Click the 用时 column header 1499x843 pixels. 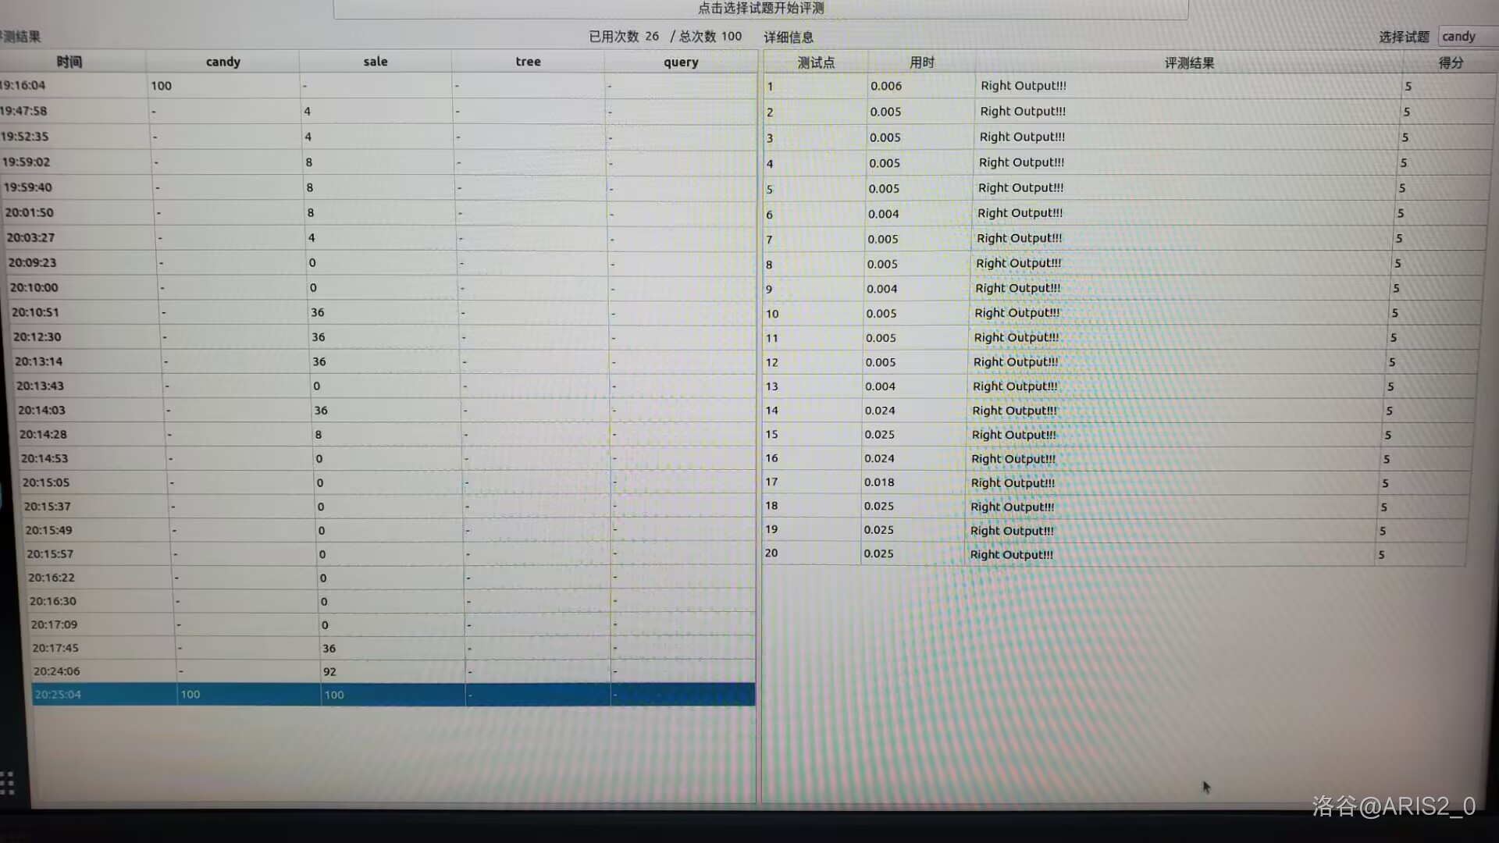(x=921, y=62)
